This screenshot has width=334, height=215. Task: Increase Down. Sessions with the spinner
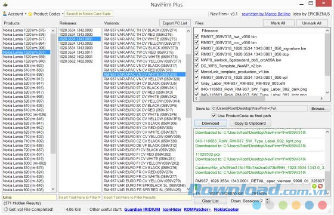point(267,199)
